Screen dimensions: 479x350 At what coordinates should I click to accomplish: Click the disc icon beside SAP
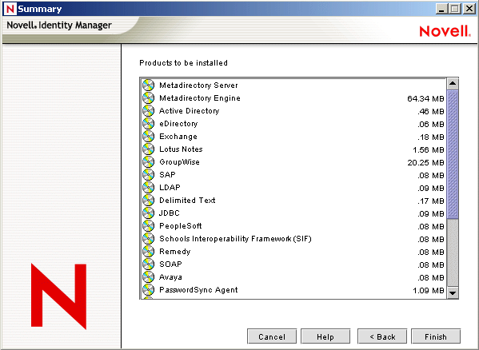click(149, 175)
